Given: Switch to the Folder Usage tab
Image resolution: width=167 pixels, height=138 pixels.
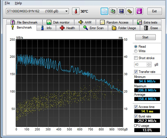Looking at the screenshot, I should click(124, 28).
